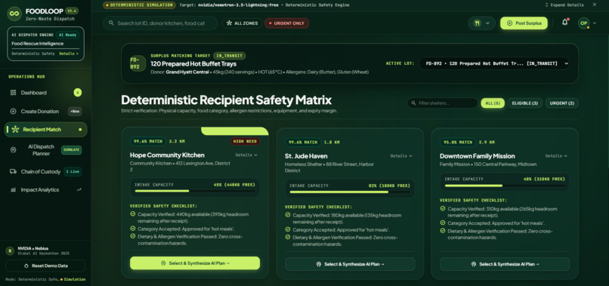This screenshot has height=286, width=609.
Task: Click the search magnifier in lot search
Action: coord(111,23)
